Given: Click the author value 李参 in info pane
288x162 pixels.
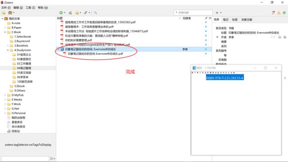Looking at the screenshot, I should pyautogui.click(x=231, y=37).
